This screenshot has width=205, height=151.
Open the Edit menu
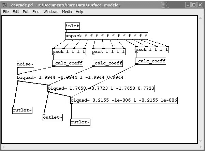coord(16,12)
